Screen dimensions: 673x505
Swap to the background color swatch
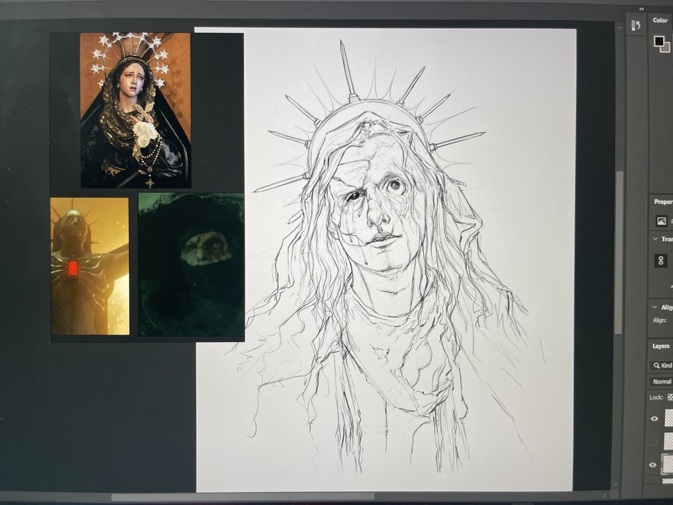click(665, 47)
